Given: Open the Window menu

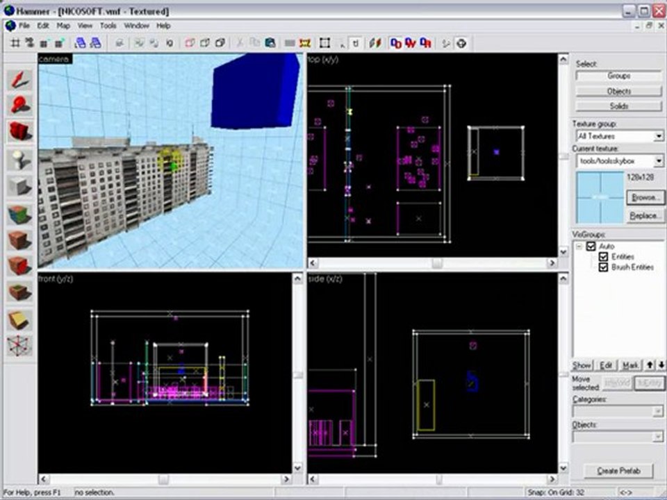Looking at the screenshot, I should click(137, 26).
